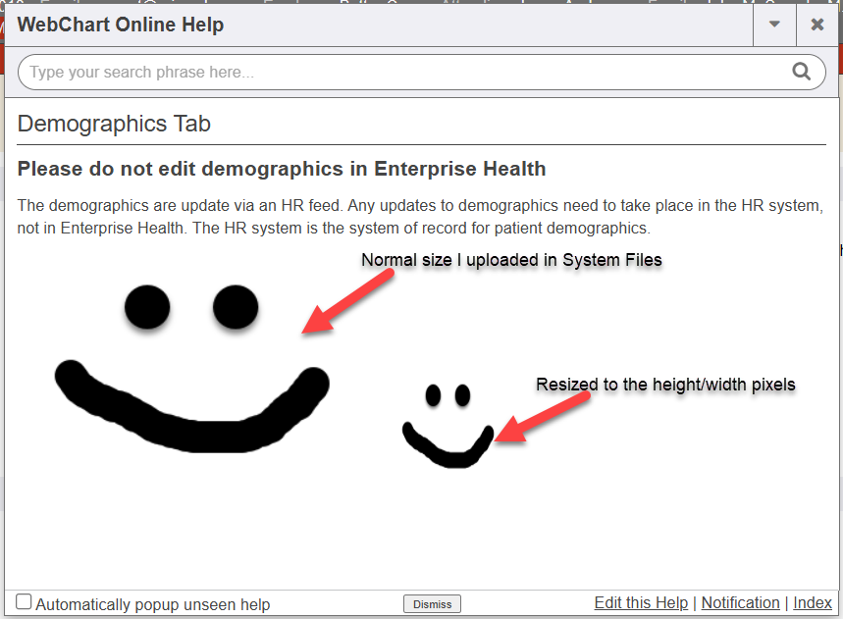Click the HR feed paragraph text
The height and width of the screenshot is (619, 843).
tap(420, 218)
